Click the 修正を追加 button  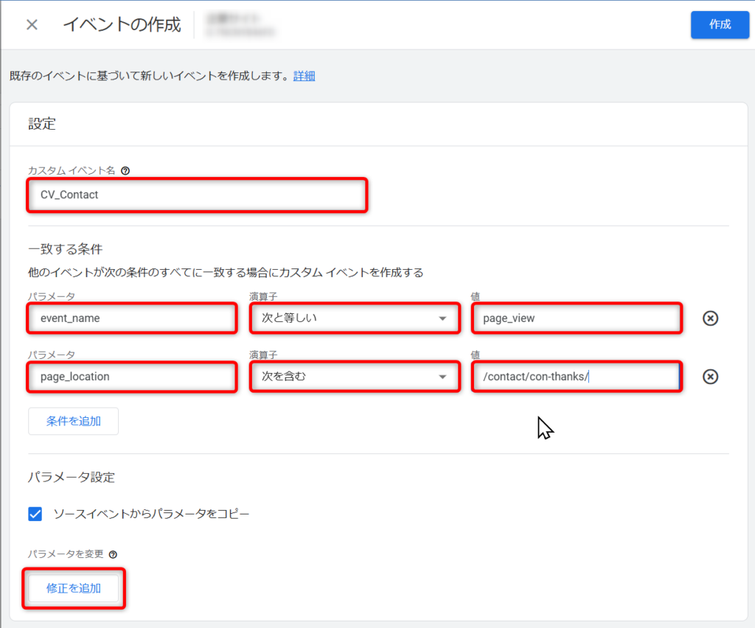coord(74,588)
